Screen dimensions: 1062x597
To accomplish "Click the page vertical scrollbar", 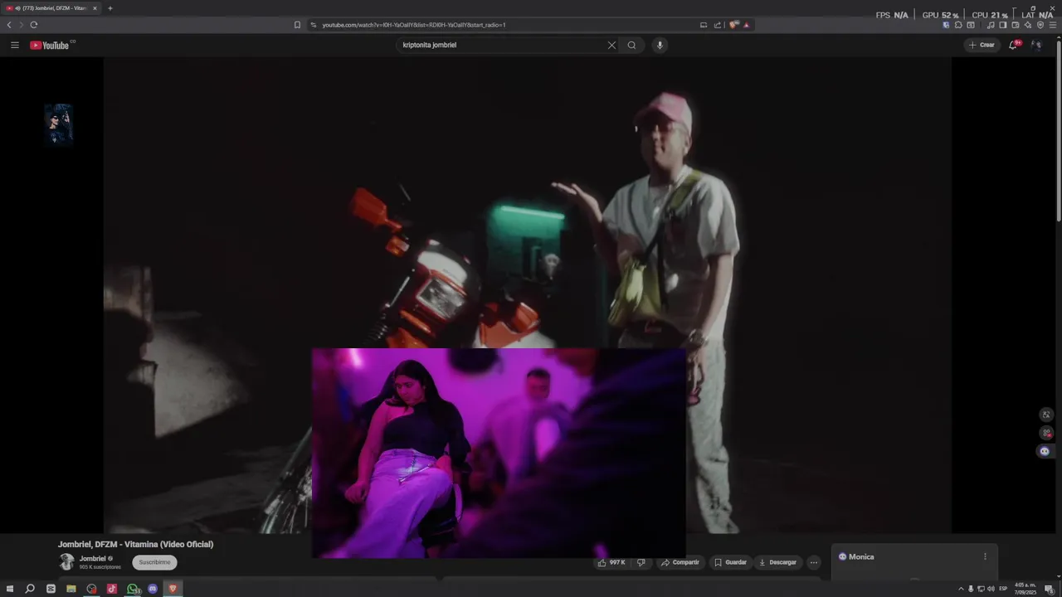I will point(1059,133).
